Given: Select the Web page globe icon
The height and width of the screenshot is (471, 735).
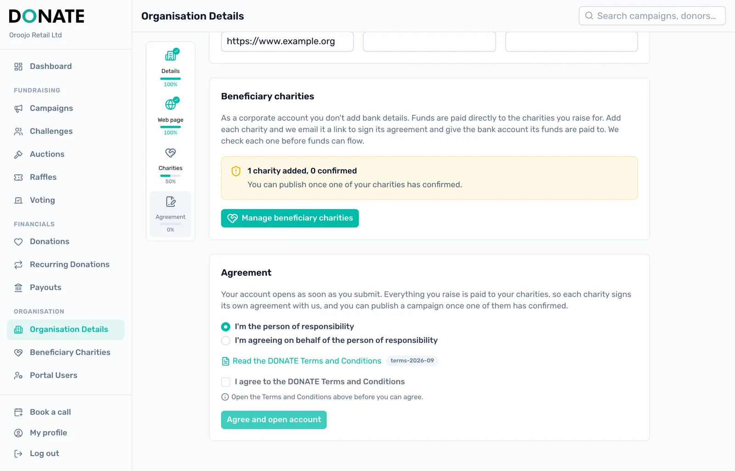Looking at the screenshot, I should (171, 104).
